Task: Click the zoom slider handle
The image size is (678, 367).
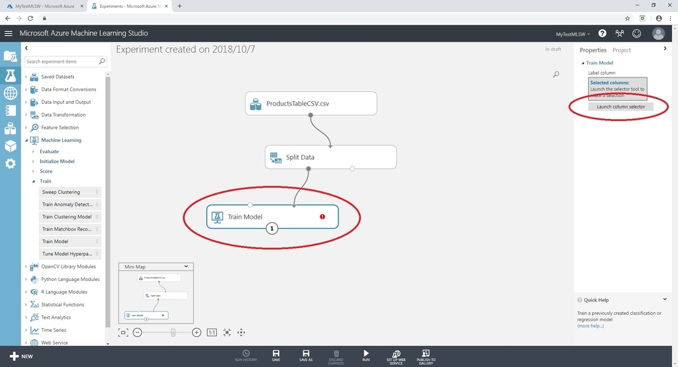Action: pos(173,333)
